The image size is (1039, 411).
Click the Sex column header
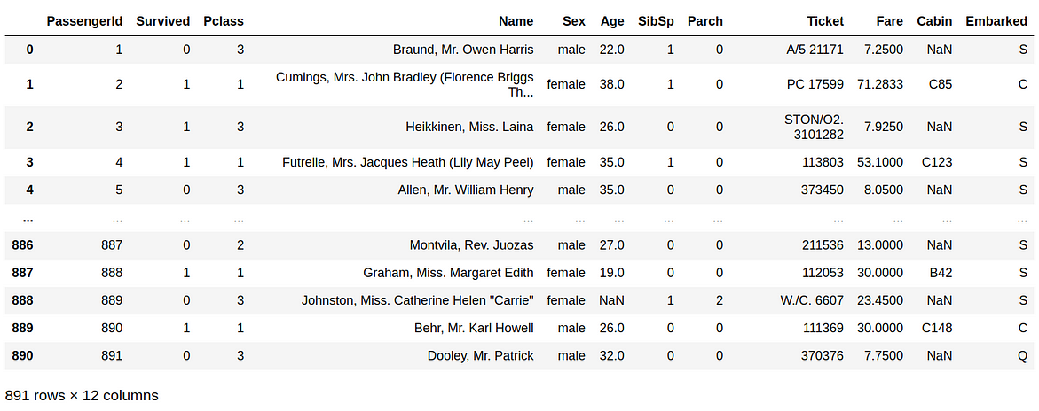[574, 21]
